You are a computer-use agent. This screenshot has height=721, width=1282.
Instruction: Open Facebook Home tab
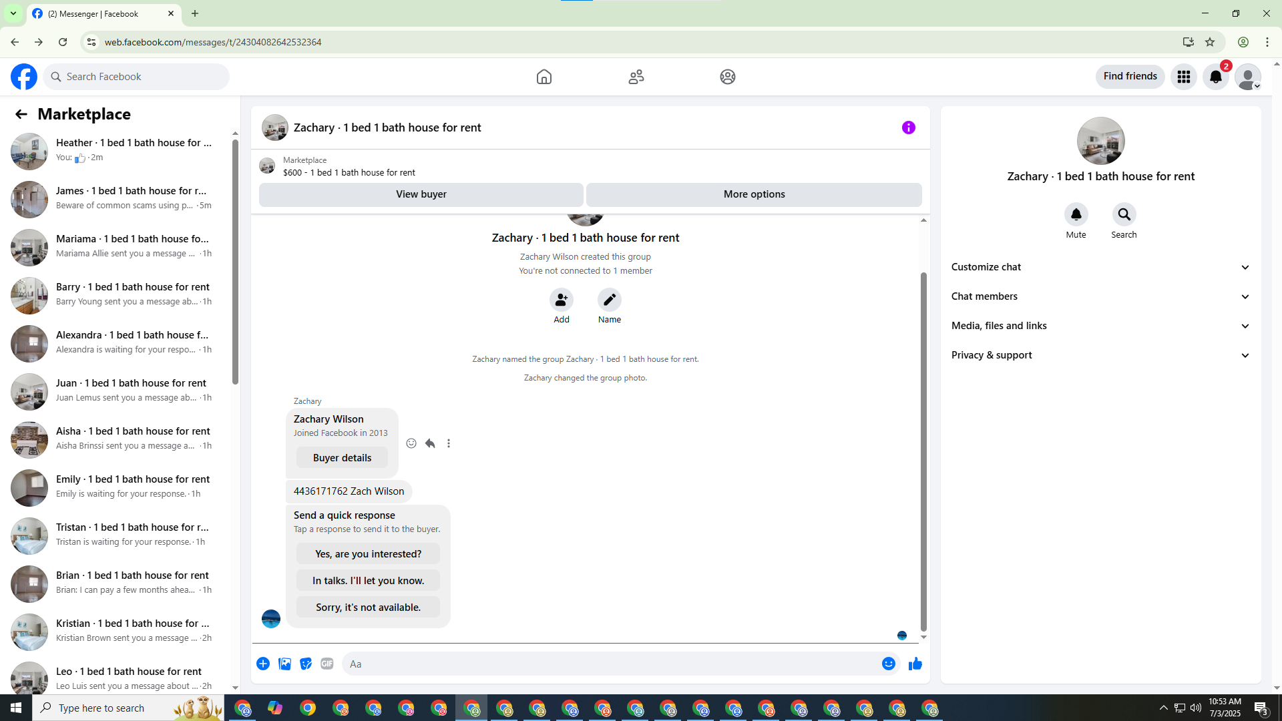click(544, 77)
